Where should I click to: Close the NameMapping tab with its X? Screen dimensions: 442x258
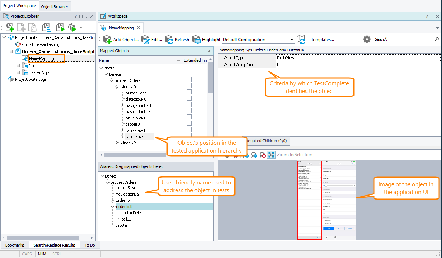coord(138,28)
